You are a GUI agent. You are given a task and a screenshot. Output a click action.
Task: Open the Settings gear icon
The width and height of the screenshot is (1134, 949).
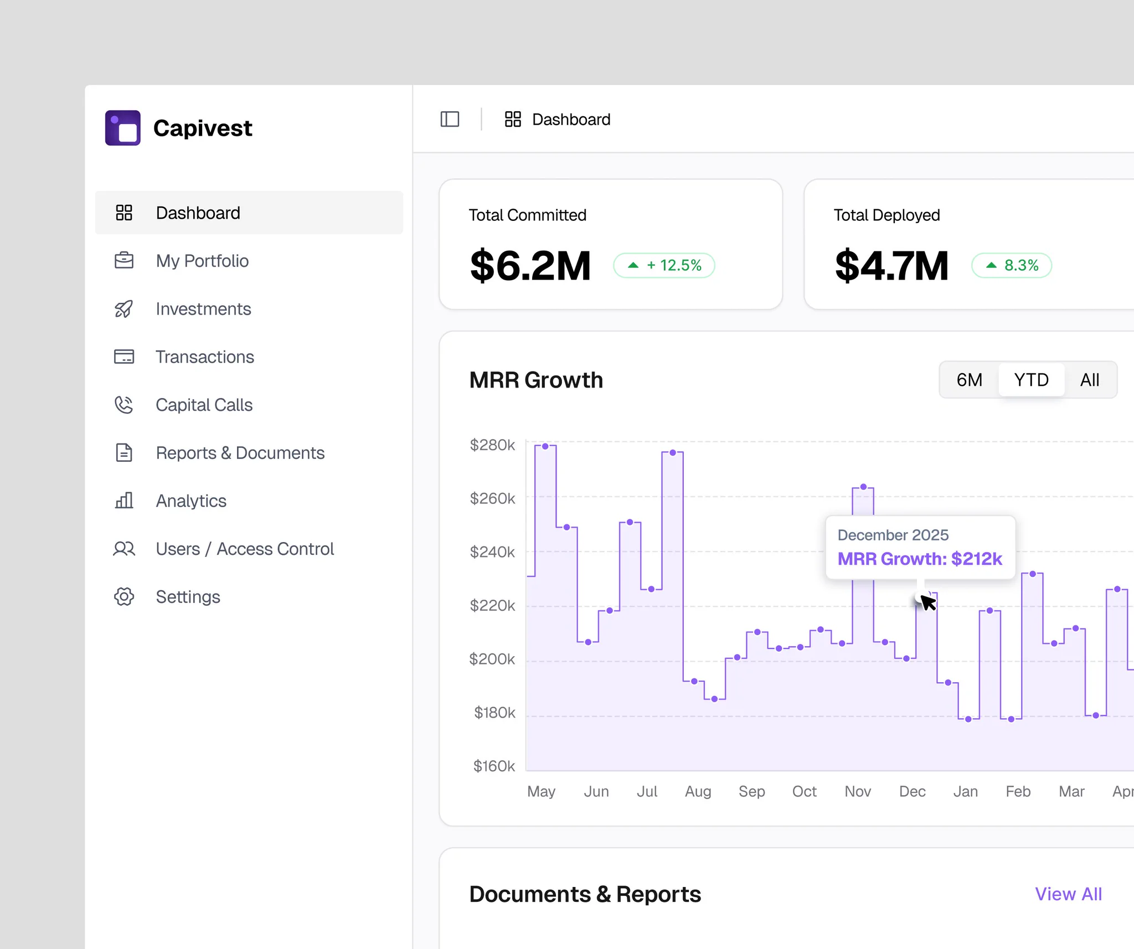[x=124, y=596]
